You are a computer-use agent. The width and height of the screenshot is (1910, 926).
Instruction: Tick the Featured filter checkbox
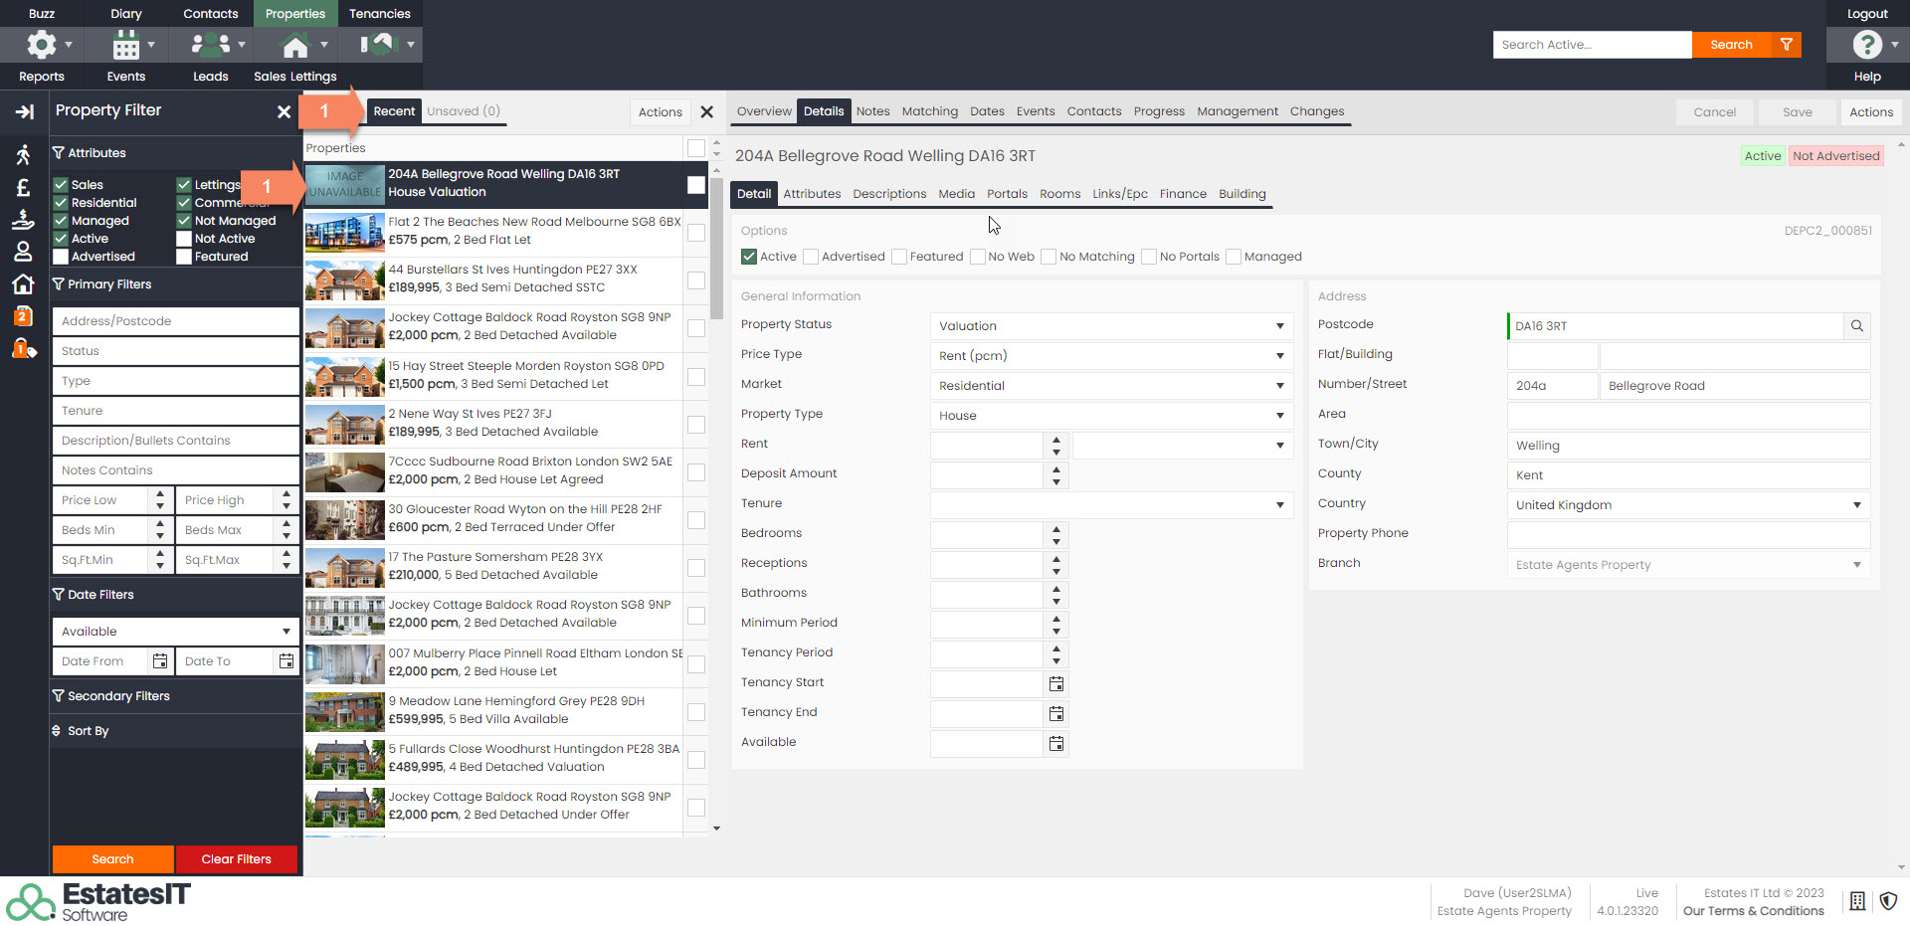[x=184, y=257]
